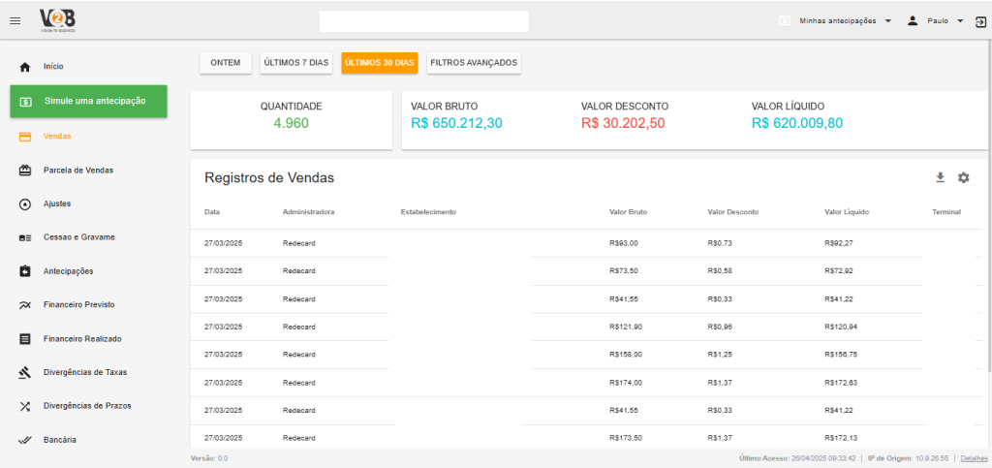Click Simule uma antecipação button
This screenshot has width=992, height=468.
click(88, 102)
